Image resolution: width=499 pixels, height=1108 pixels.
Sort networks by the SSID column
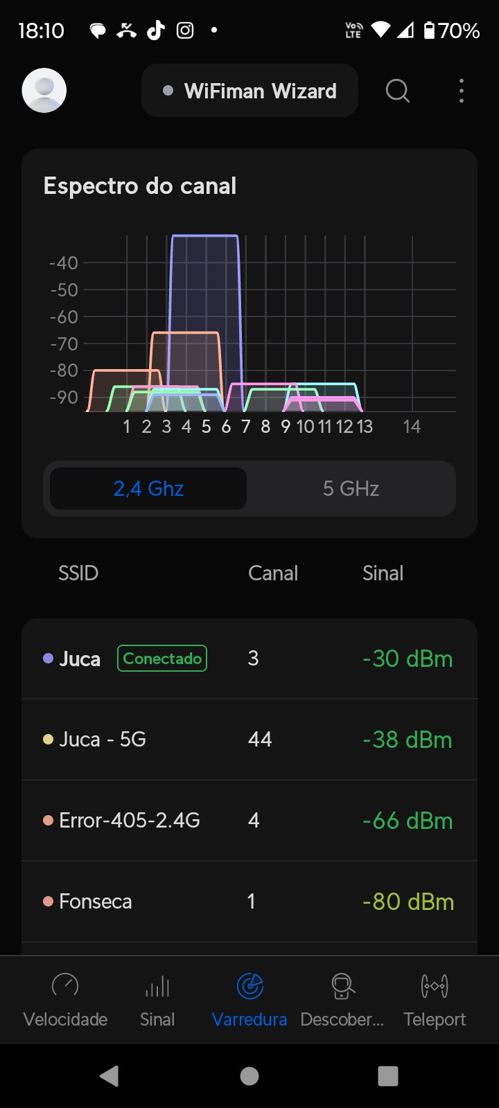click(78, 573)
